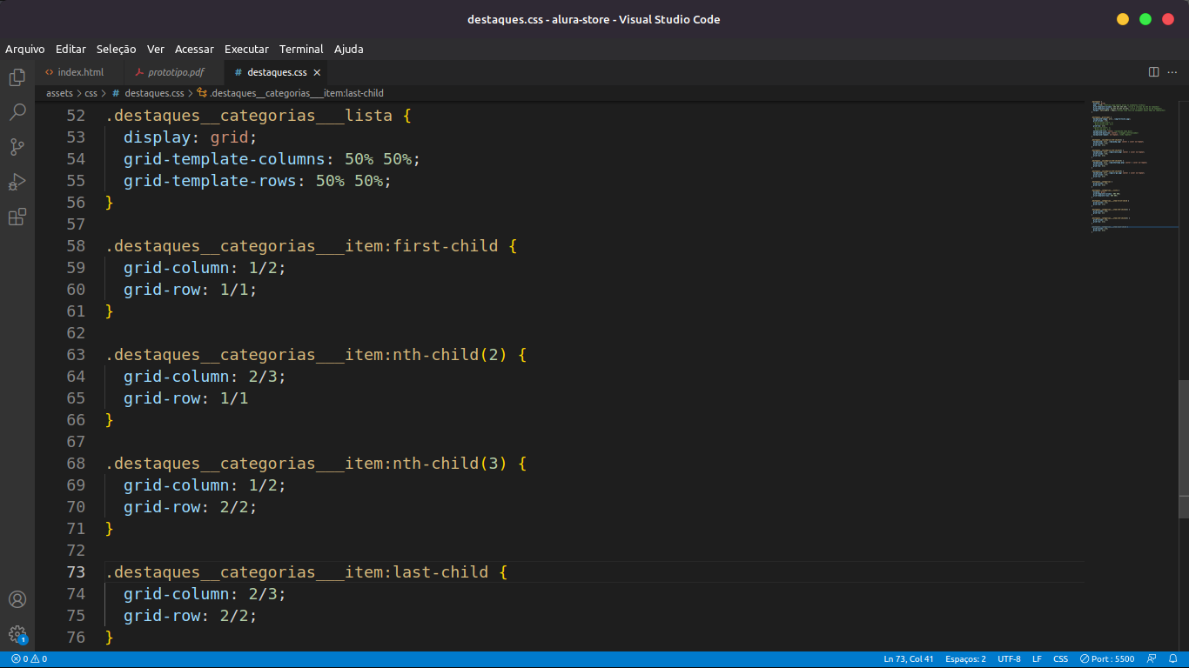Open the Run and Debug view
Image resolution: width=1189 pixels, height=668 pixels.
coord(17,182)
